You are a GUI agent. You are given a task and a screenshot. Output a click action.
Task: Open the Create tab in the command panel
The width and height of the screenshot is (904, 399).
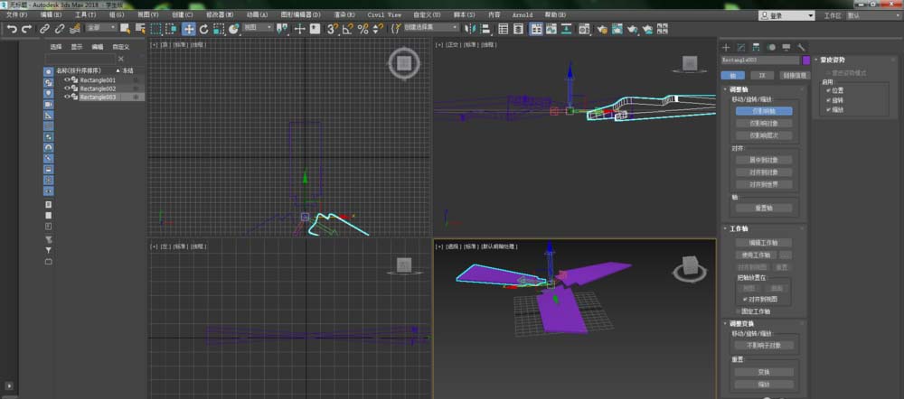(726, 47)
